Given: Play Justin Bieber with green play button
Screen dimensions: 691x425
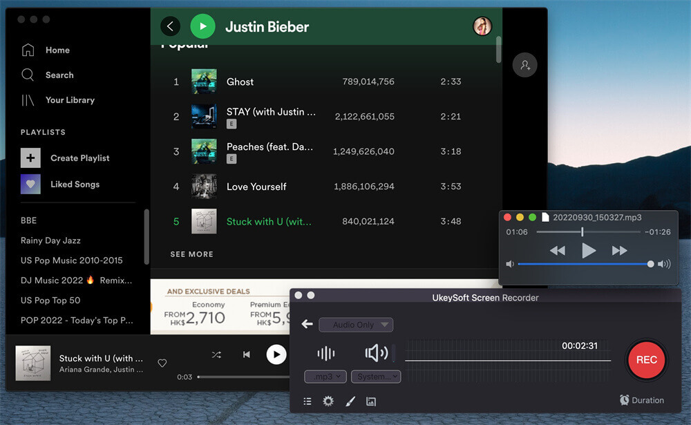Looking at the screenshot, I should (x=202, y=26).
